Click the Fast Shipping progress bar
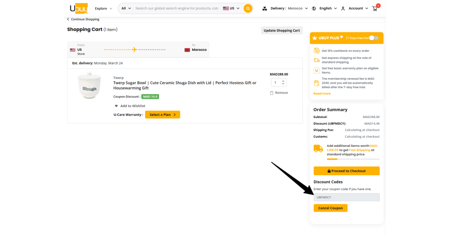449x236 pixels. (x=353, y=159)
